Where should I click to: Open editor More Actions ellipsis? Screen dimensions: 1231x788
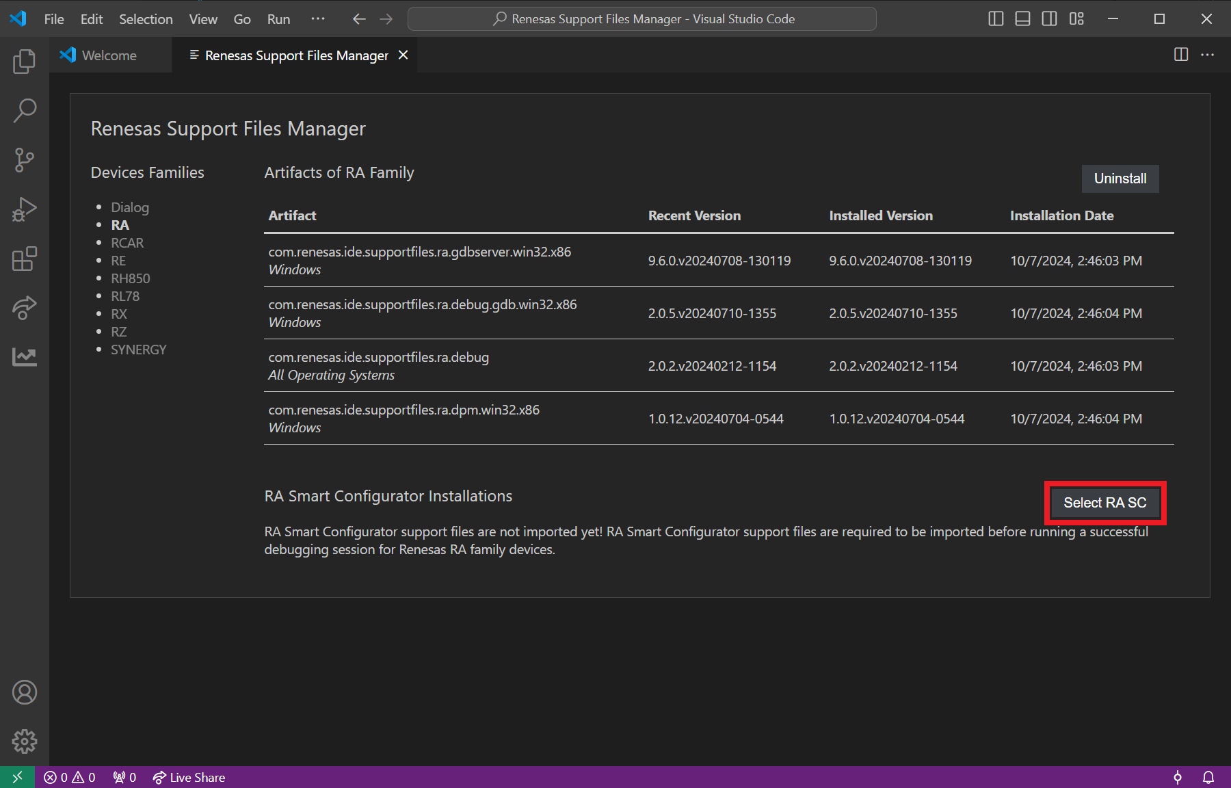1208,55
